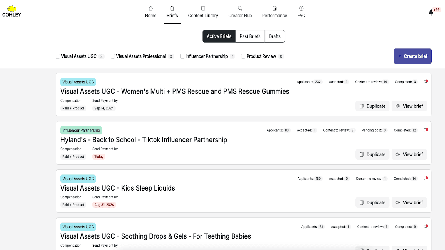Click the Briefs document icon
The width and height of the screenshot is (445, 250).
[172, 8]
